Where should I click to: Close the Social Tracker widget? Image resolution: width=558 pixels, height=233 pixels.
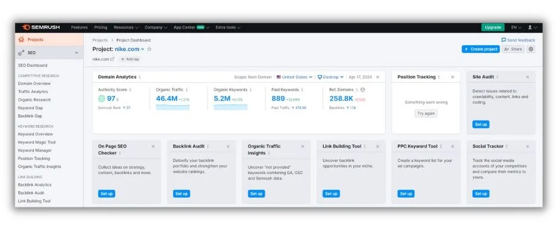[528, 146]
